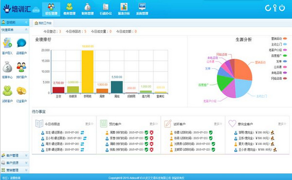Click 今日待回访 count 5
Viewport: 292px width, 180px height.
(85, 32)
